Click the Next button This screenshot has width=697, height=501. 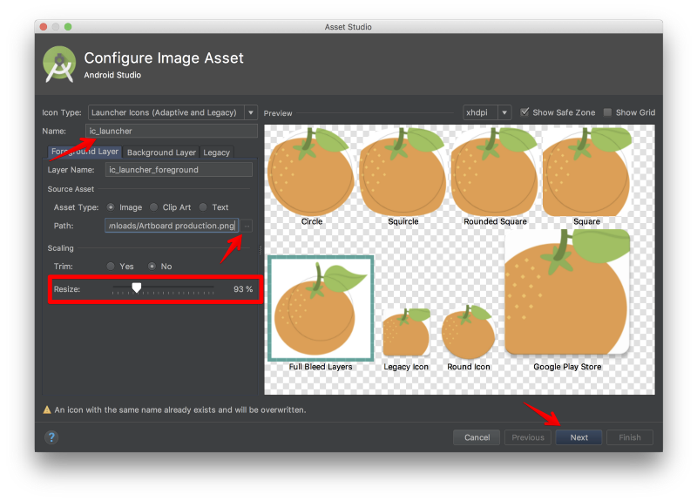[579, 437]
